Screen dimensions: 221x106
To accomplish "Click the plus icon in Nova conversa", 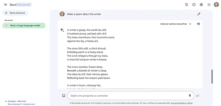I will tap(6, 13).
